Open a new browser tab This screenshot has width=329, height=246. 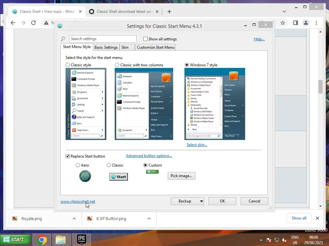(169, 12)
